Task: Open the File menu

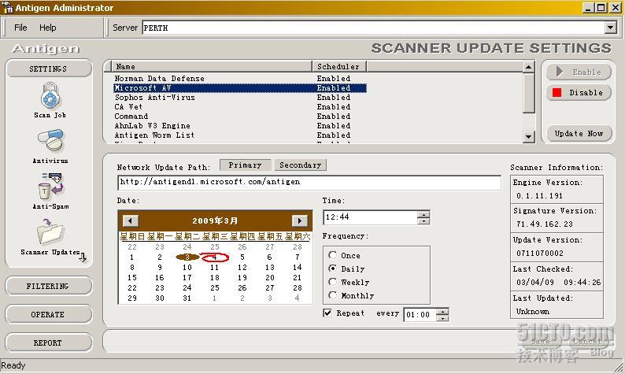Action: (x=20, y=28)
